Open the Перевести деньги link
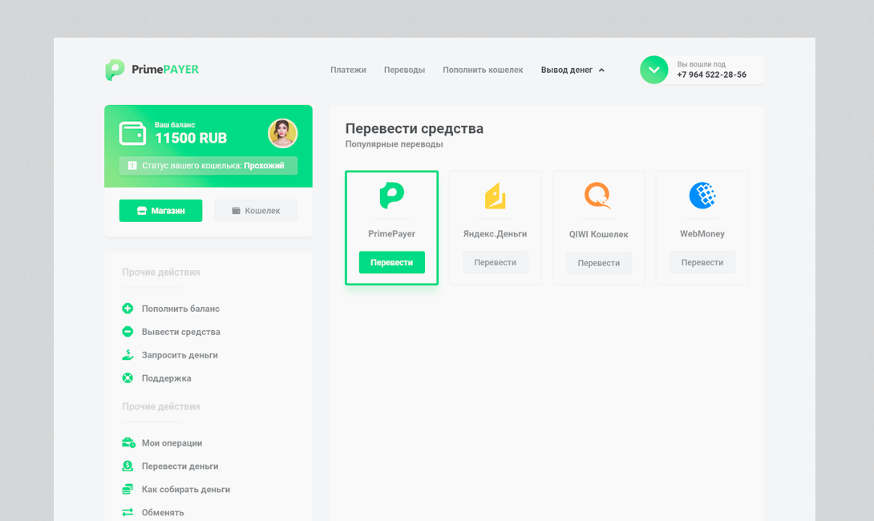The height and width of the screenshot is (521, 874). tap(180, 466)
